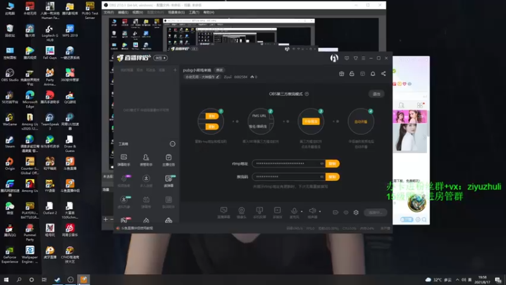Reveal the stream key with eye icon

click(x=322, y=177)
